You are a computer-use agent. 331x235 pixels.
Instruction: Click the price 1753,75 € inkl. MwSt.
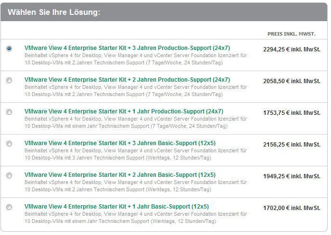pos(292,113)
